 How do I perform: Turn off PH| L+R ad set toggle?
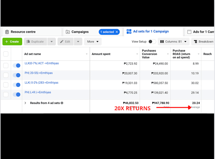16,95
